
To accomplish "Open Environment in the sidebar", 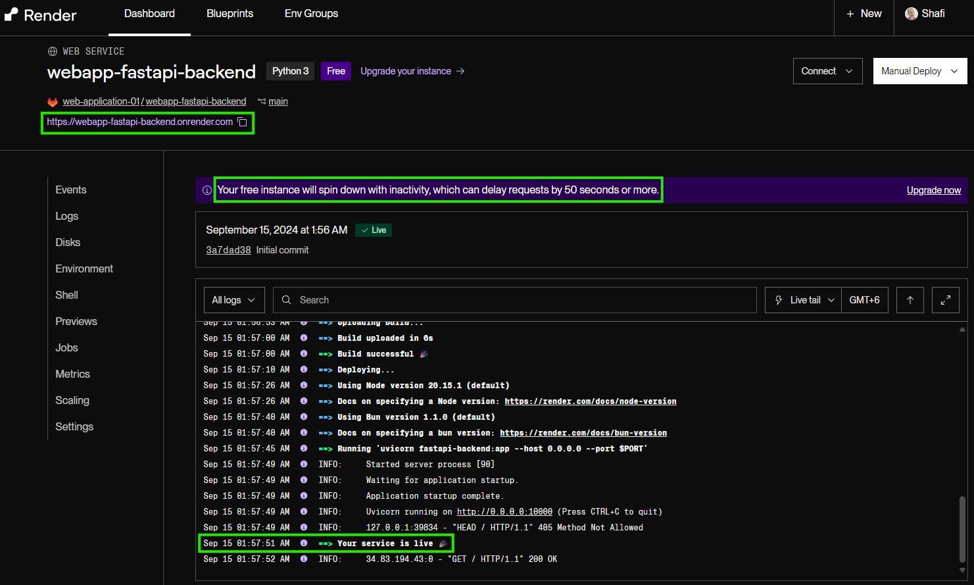I will (84, 269).
